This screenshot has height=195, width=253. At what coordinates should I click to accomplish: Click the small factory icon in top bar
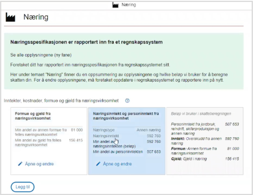tap(115, 5)
